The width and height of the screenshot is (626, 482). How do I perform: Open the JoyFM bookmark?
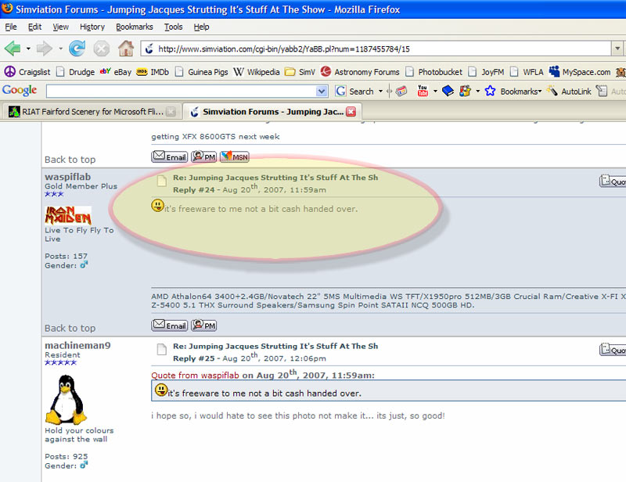(x=486, y=72)
